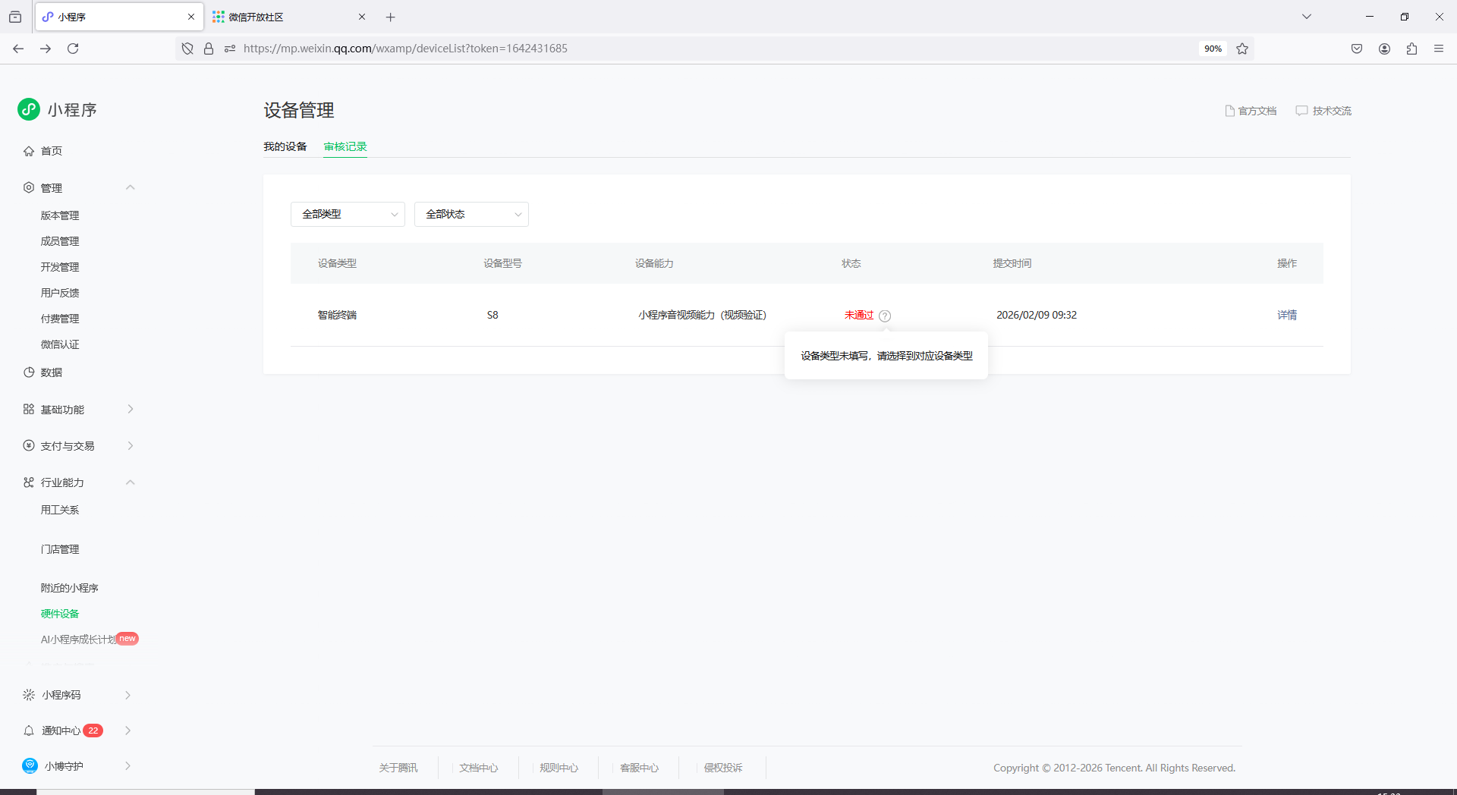Click the 官方文档 document icon
The image size is (1457, 795).
(x=1229, y=111)
